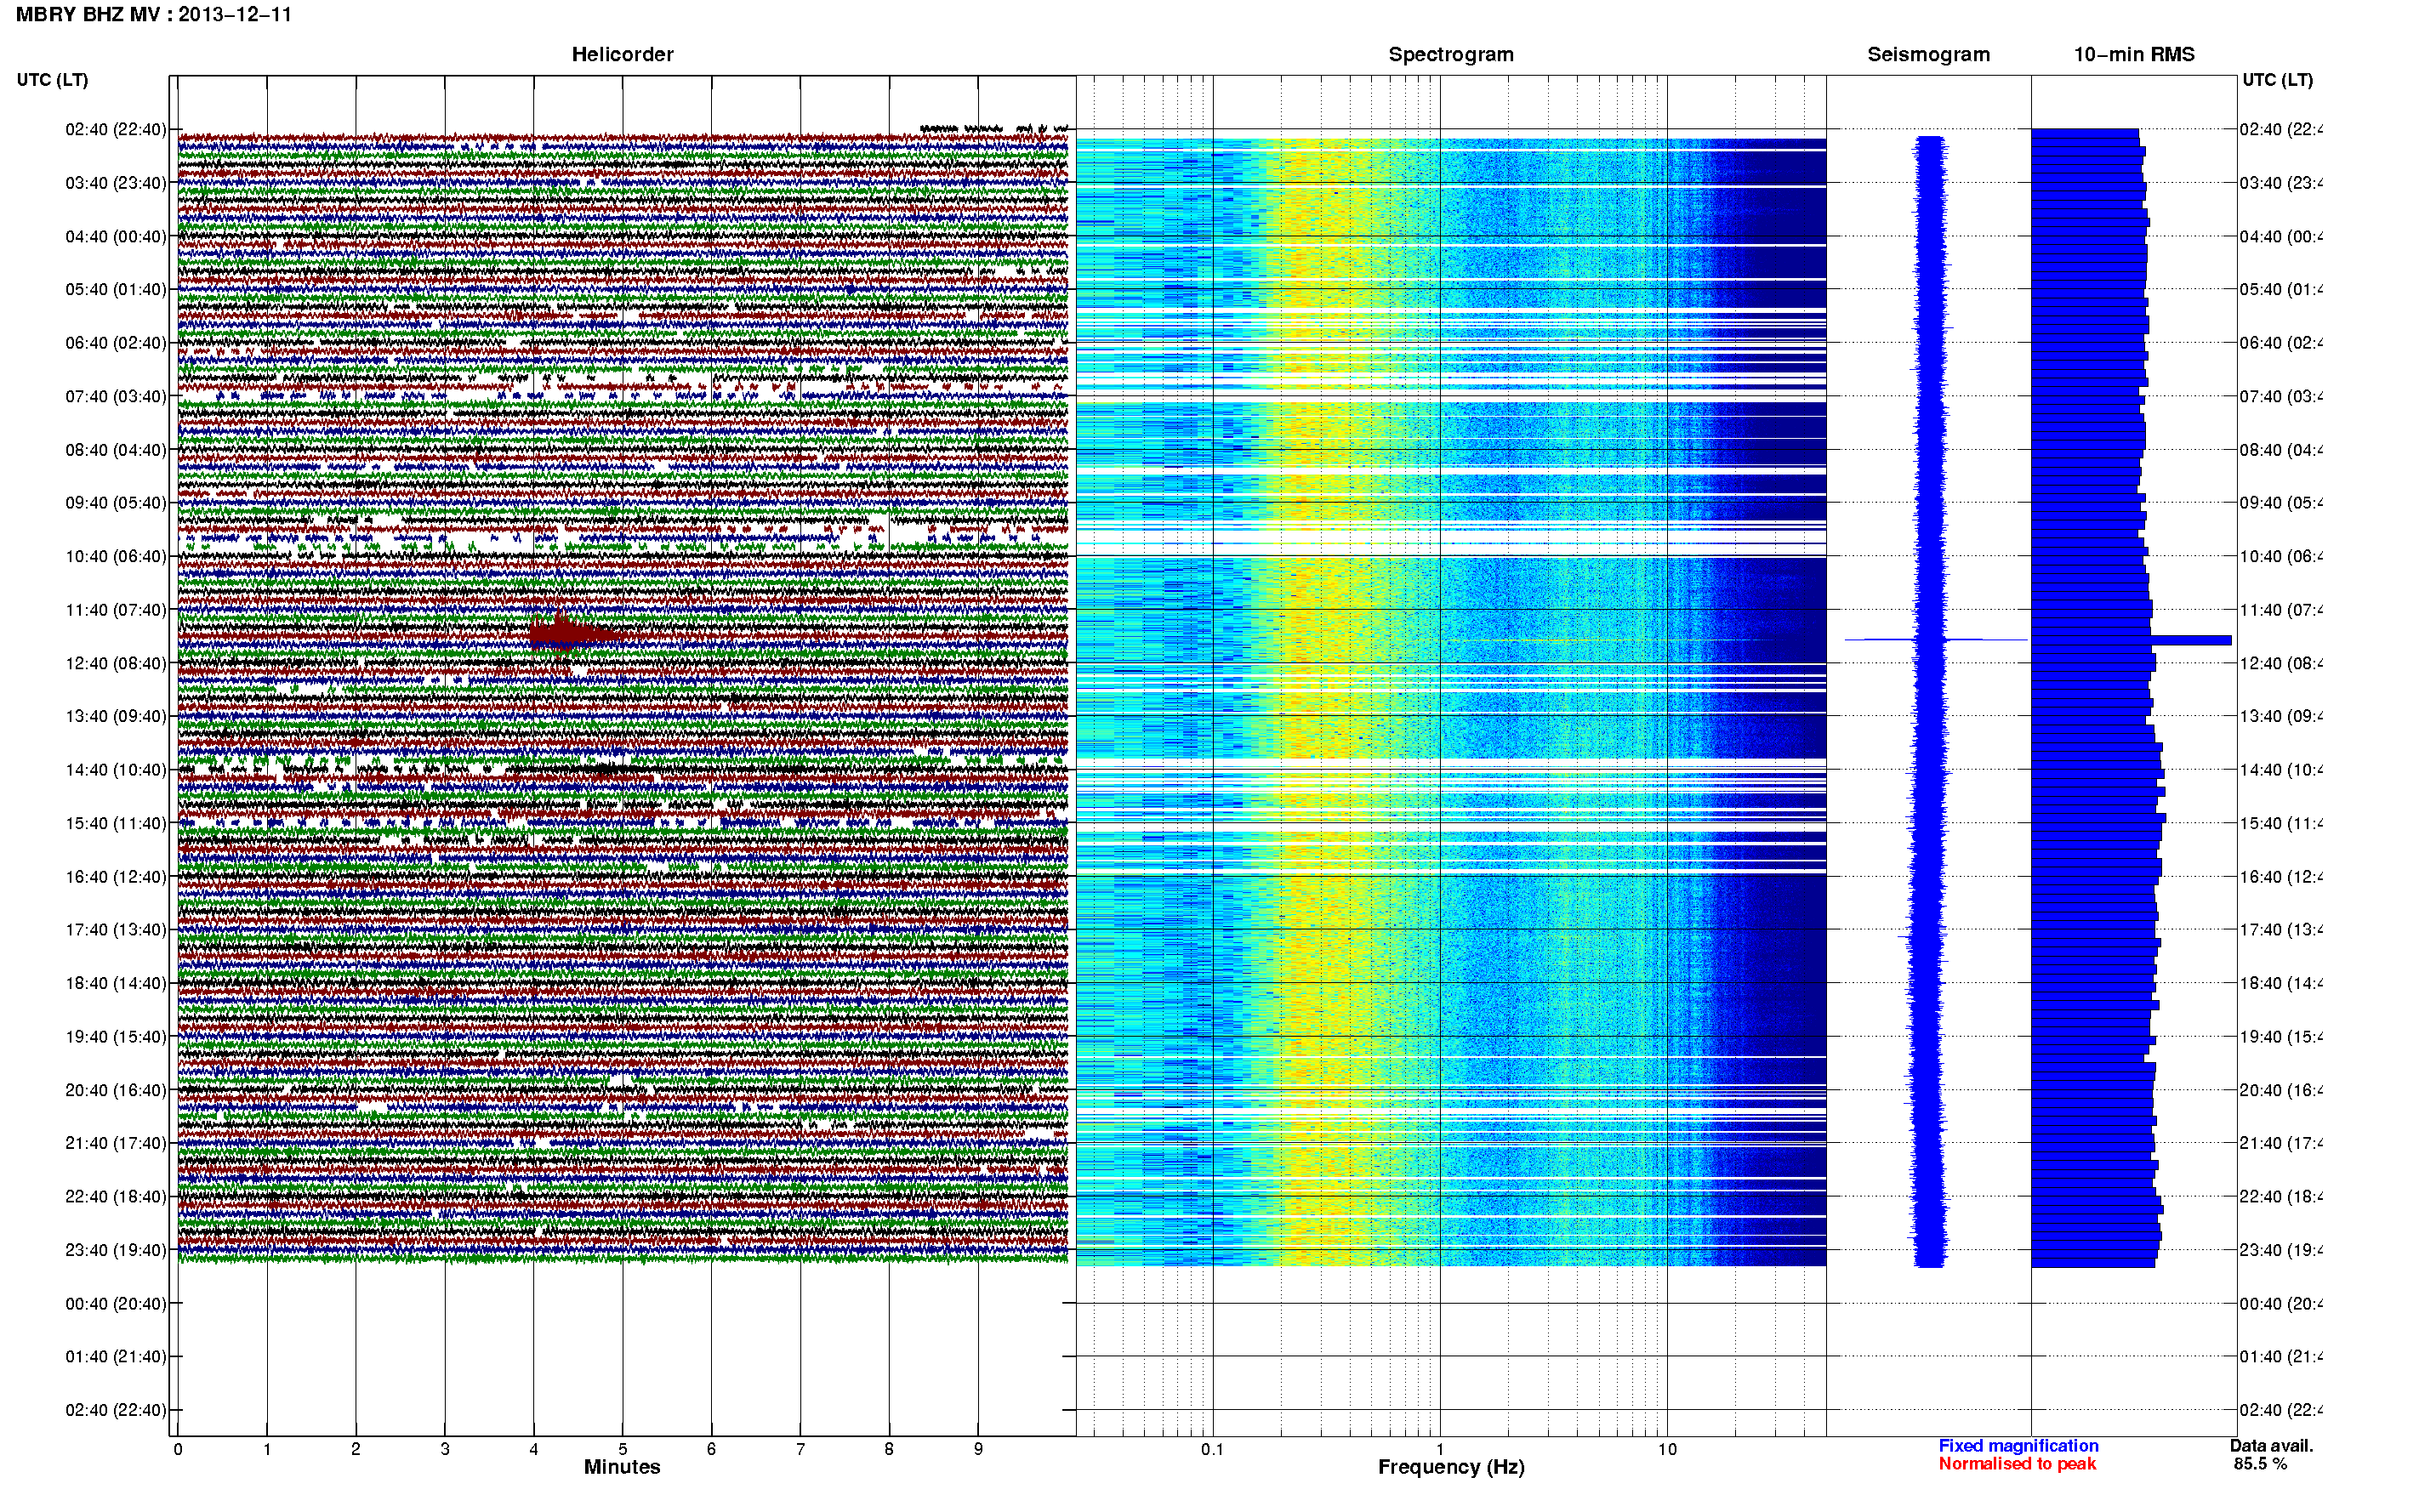Click the '12:40 (08:40)' left time label

point(116,664)
